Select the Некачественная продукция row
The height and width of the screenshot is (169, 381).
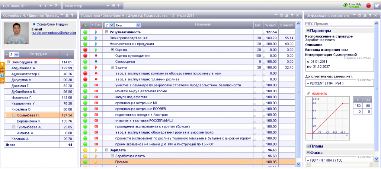pyautogui.click(x=188, y=44)
